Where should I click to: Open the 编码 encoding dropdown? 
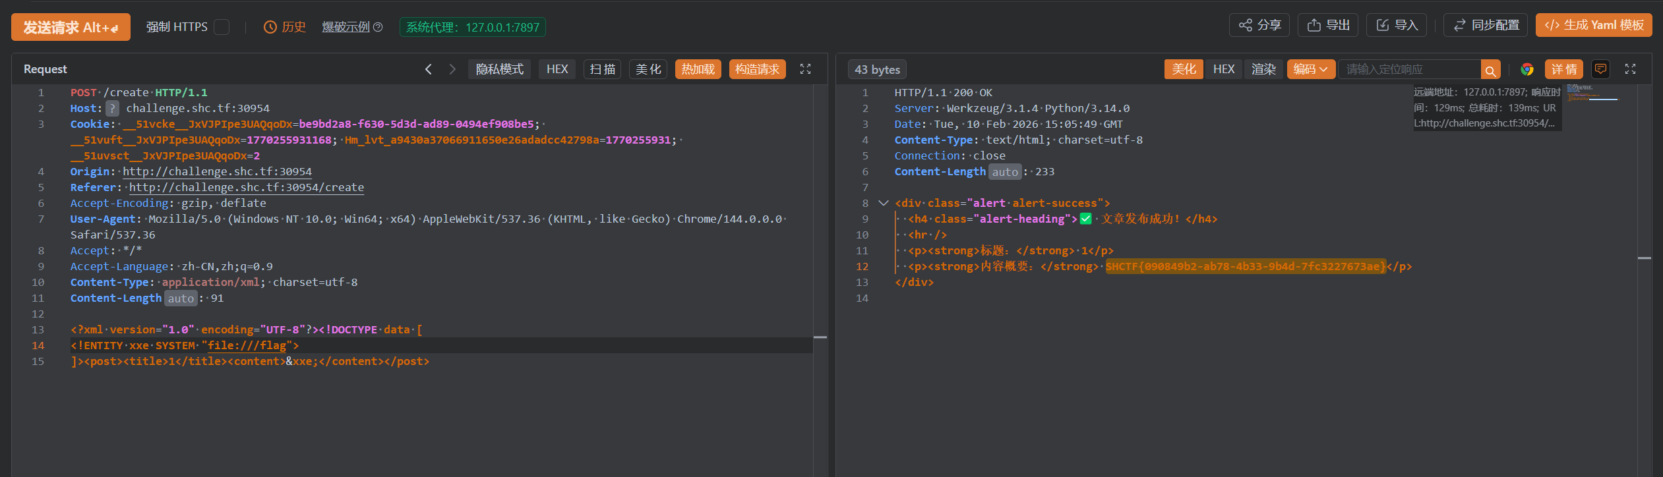[1311, 69]
